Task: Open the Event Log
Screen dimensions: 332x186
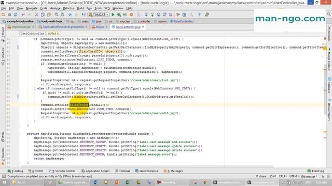Action: pos(316,171)
